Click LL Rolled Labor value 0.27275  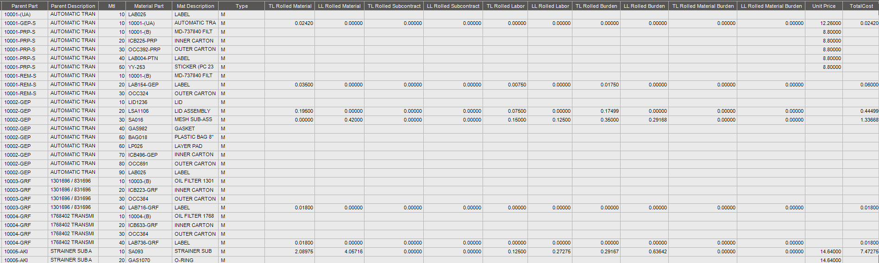point(550,251)
